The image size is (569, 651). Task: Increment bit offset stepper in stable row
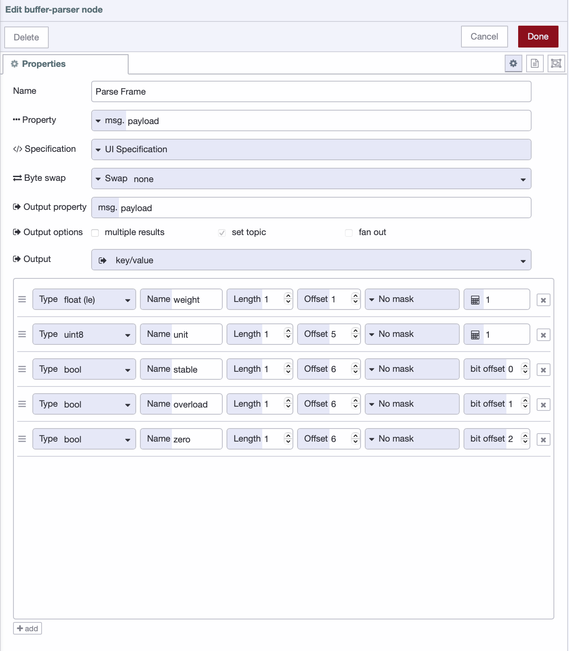pyautogui.click(x=525, y=366)
